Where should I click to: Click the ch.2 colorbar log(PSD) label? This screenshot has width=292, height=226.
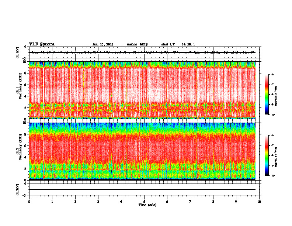(x=276, y=157)
